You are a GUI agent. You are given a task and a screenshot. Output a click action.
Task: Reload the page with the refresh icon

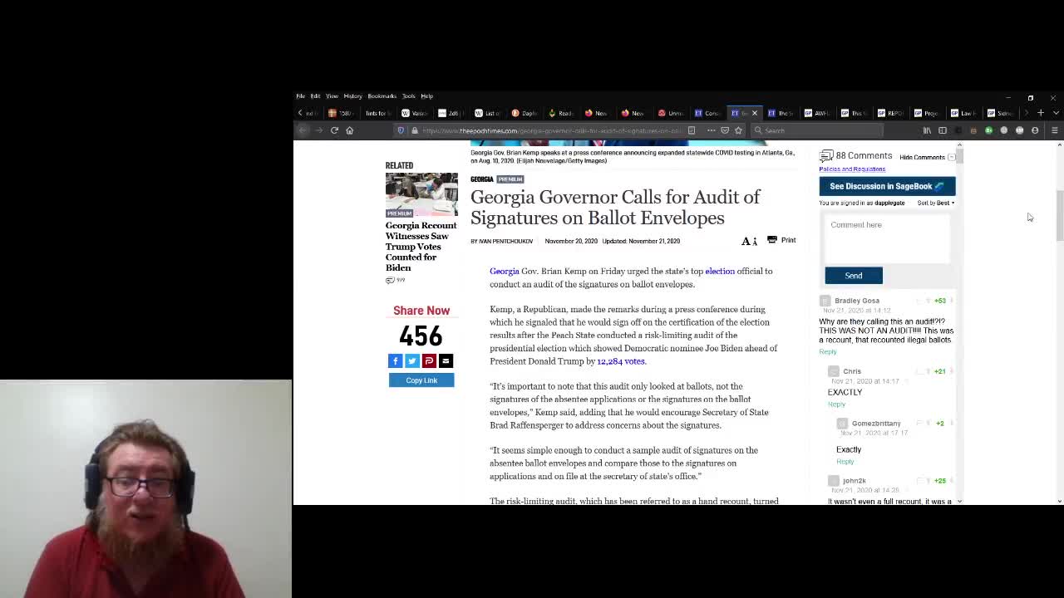[334, 130]
